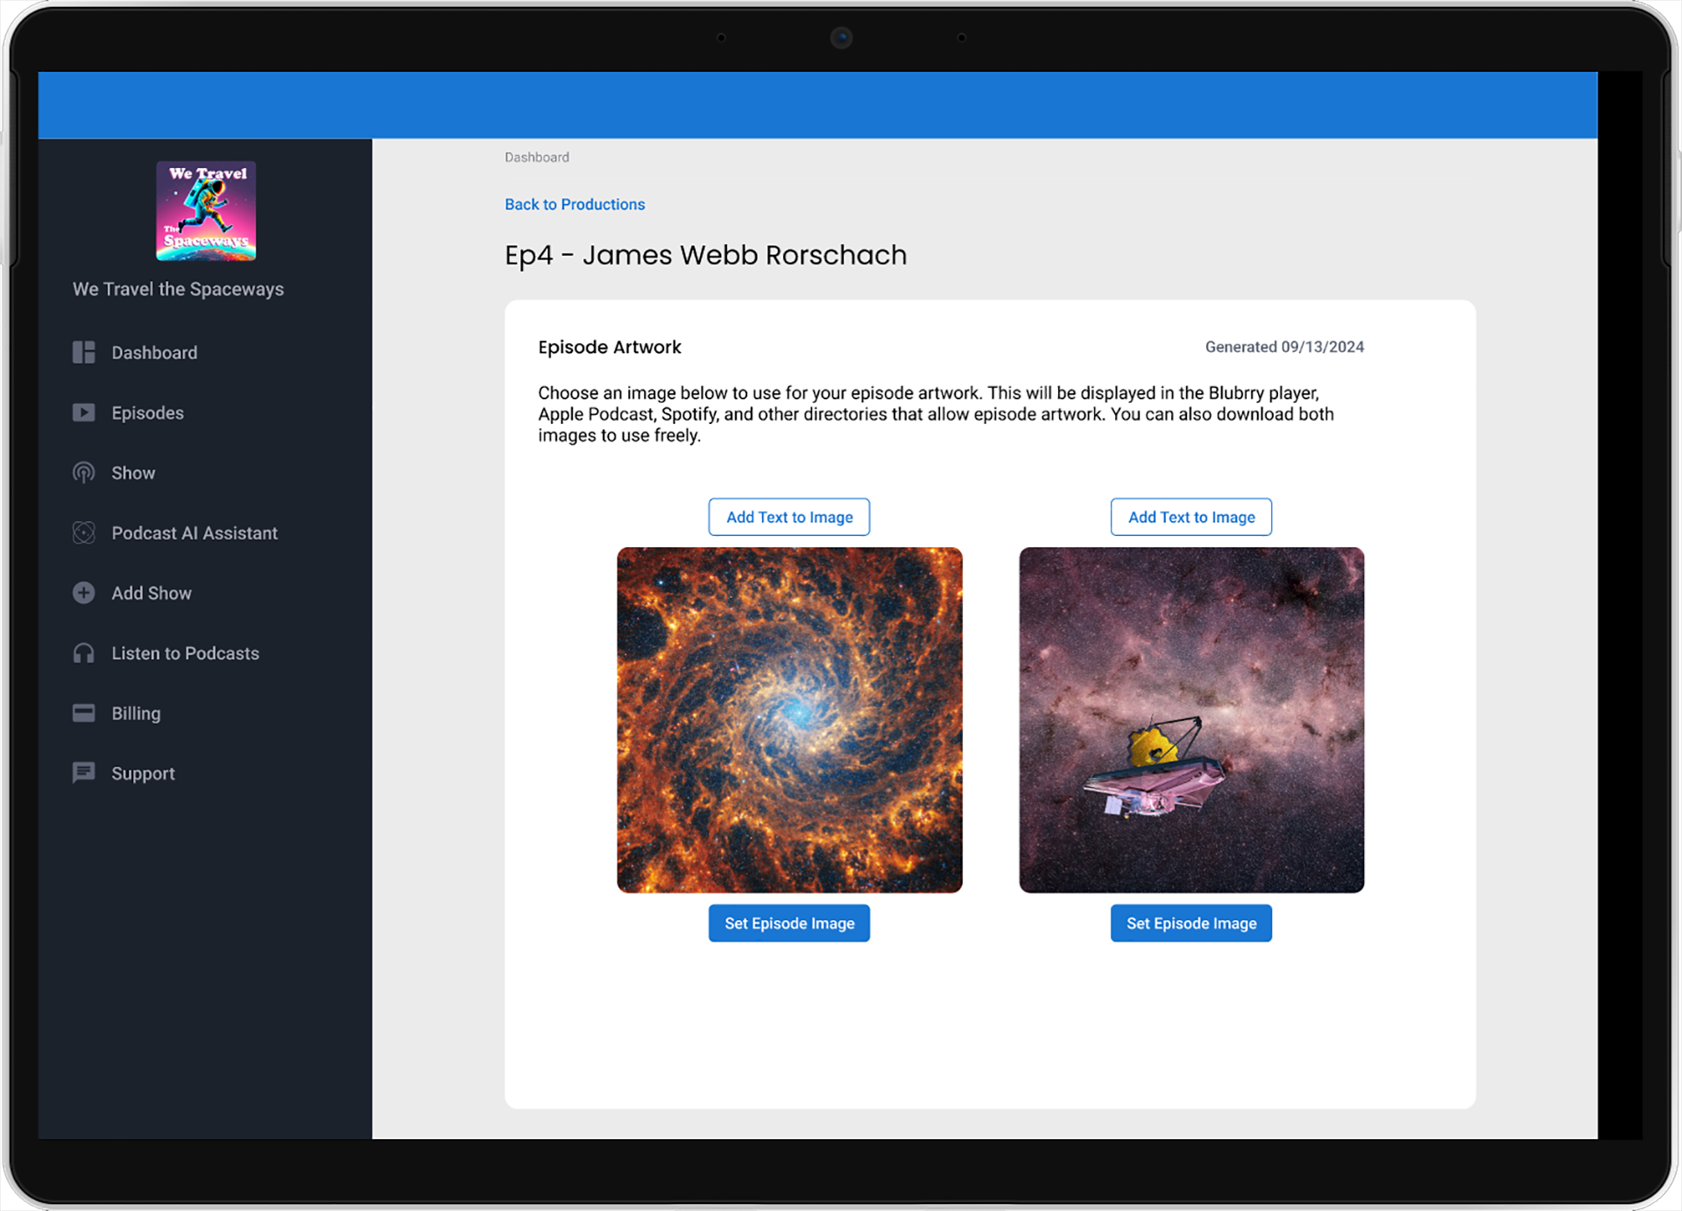Click the orange spiral galaxy artwork thumbnail
The width and height of the screenshot is (1682, 1211).
788,720
